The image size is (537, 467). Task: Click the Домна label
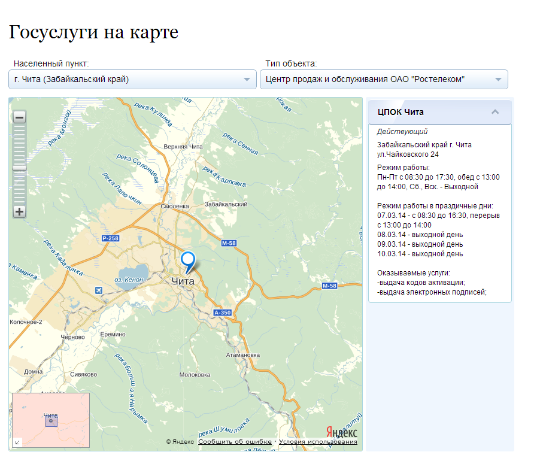click(x=33, y=371)
